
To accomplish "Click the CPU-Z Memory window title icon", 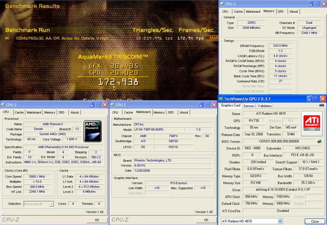I will click(222, 4).
